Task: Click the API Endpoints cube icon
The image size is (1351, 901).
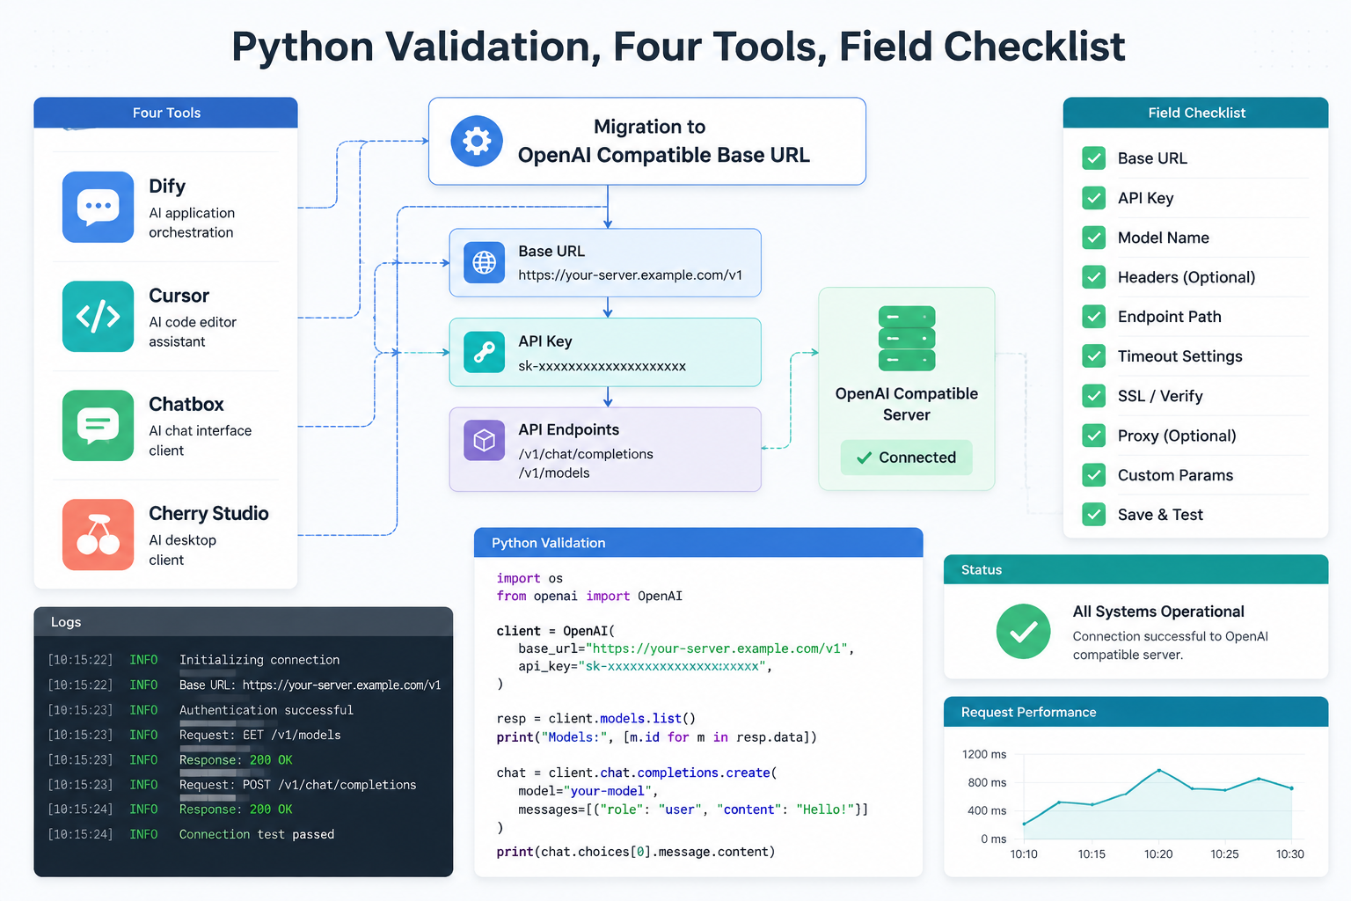Action: point(484,440)
